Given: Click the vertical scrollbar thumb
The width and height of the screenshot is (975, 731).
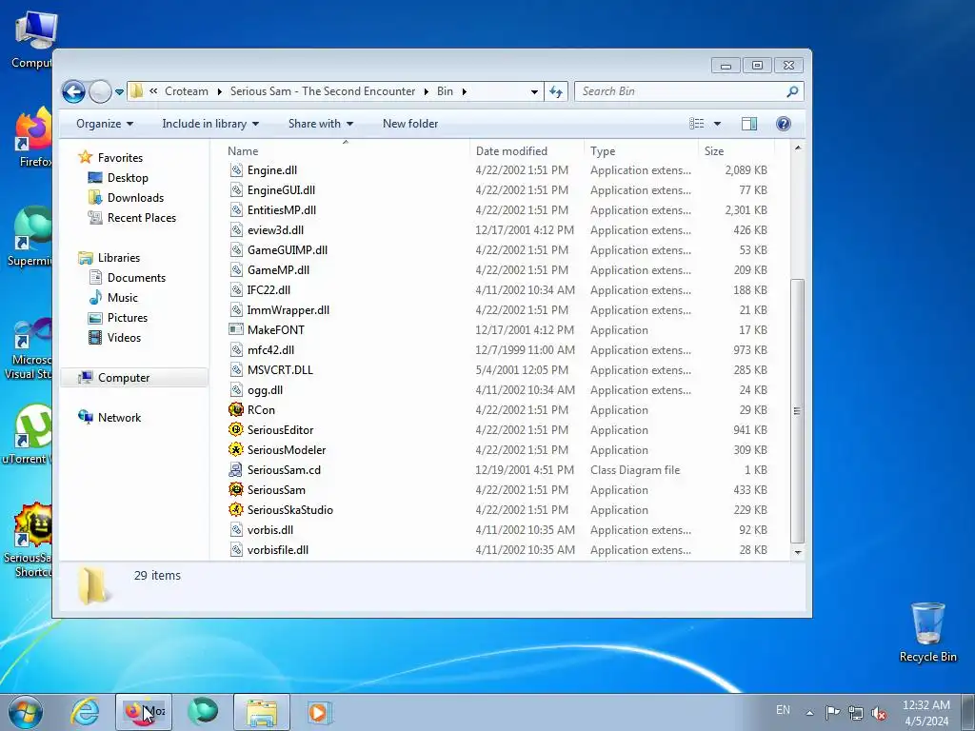Looking at the screenshot, I should [798, 411].
